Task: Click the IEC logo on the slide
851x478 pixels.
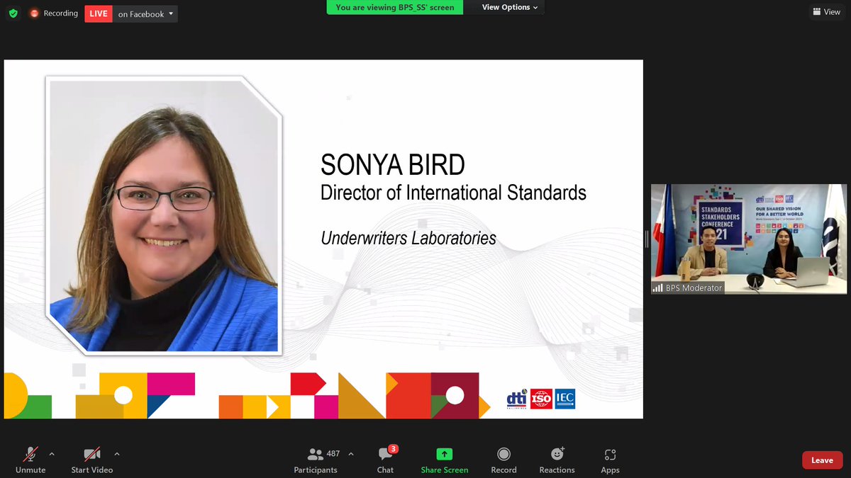Action: (564, 399)
